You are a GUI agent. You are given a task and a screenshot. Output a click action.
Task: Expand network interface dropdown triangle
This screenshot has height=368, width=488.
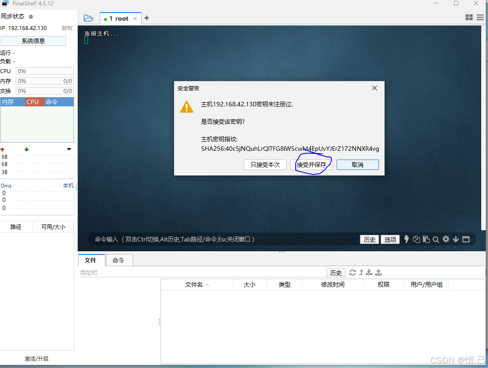coord(69,149)
